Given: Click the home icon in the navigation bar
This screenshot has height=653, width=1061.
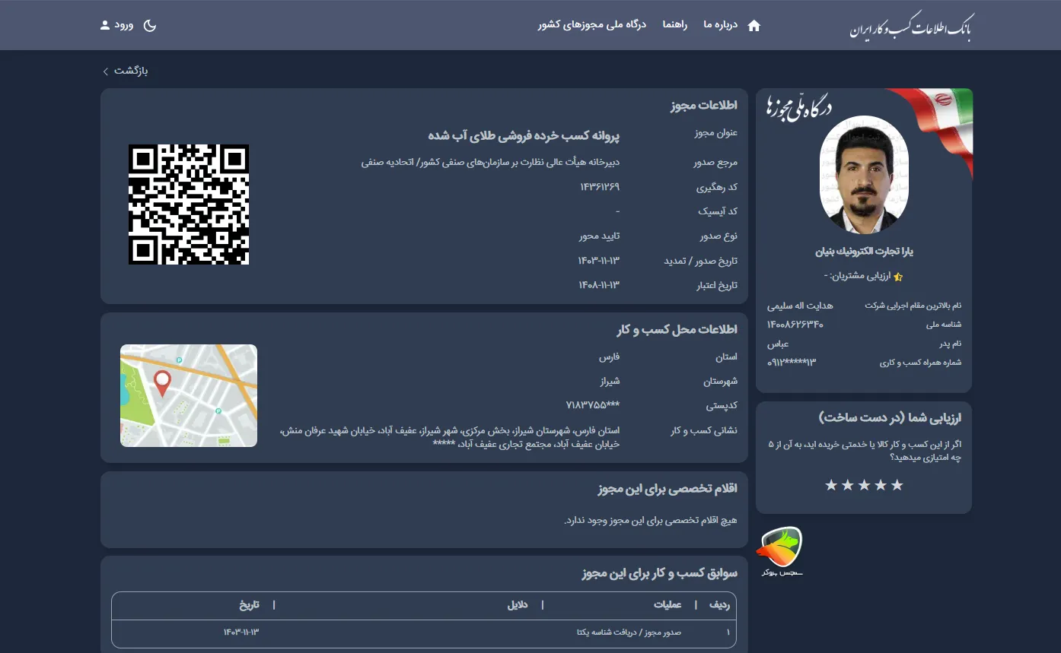Looking at the screenshot, I should coord(754,25).
